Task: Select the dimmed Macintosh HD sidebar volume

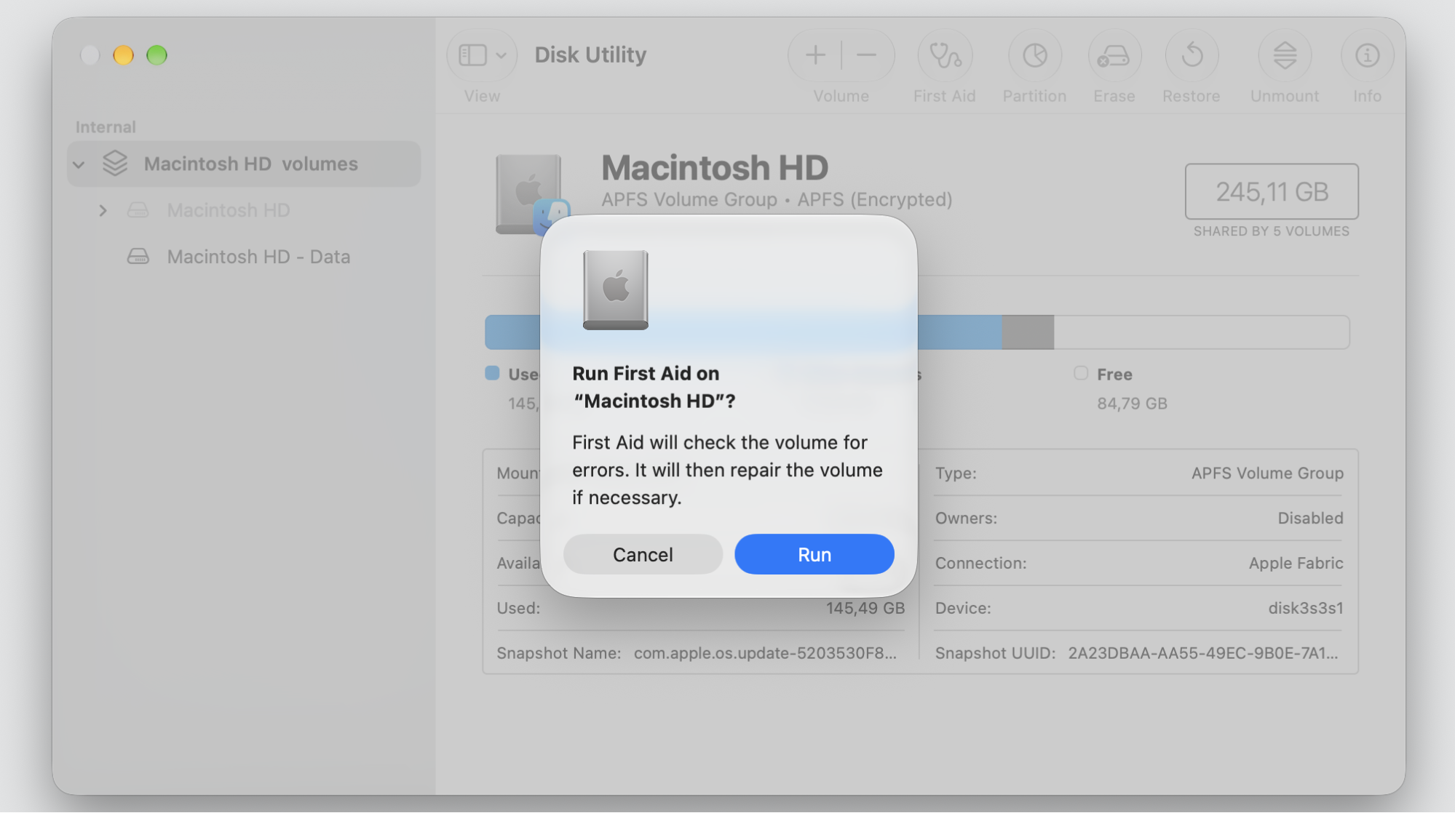Action: pyautogui.click(x=228, y=210)
